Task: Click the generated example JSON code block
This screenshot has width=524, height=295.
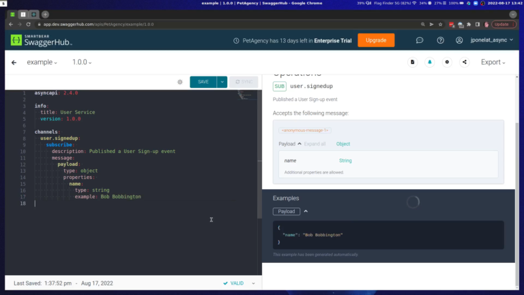Action: [x=388, y=235]
